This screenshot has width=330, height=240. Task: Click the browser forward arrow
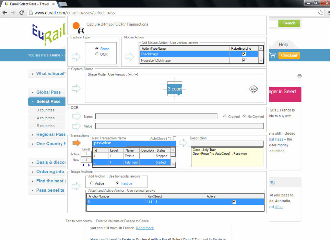tap(13, 13)
